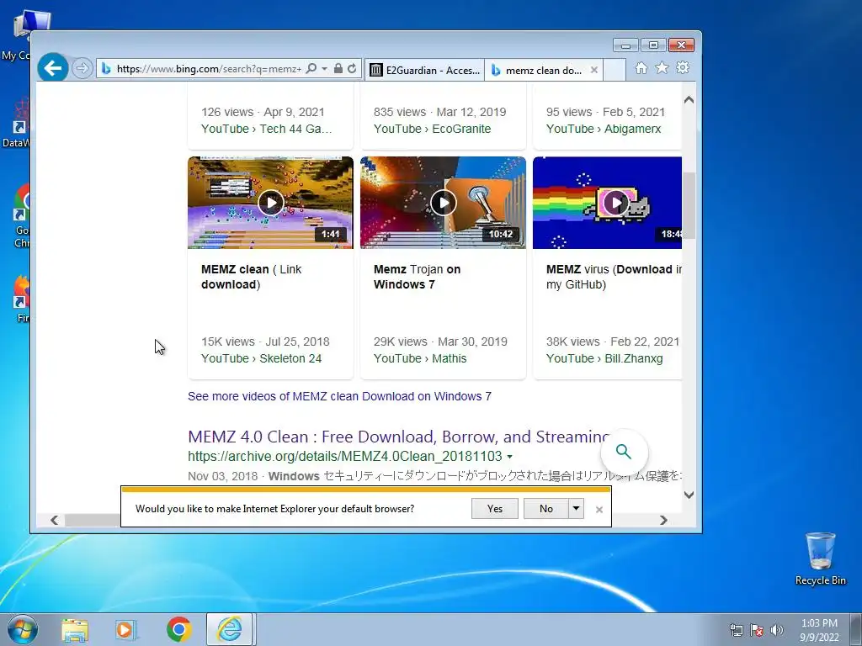The image size is (862, 646).
Task: Click 'YouTube › EcoGranite' source
Action: (x=432, y=129)
